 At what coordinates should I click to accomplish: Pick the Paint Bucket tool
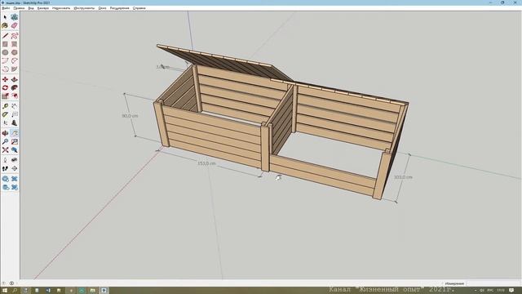coord(5,25)
